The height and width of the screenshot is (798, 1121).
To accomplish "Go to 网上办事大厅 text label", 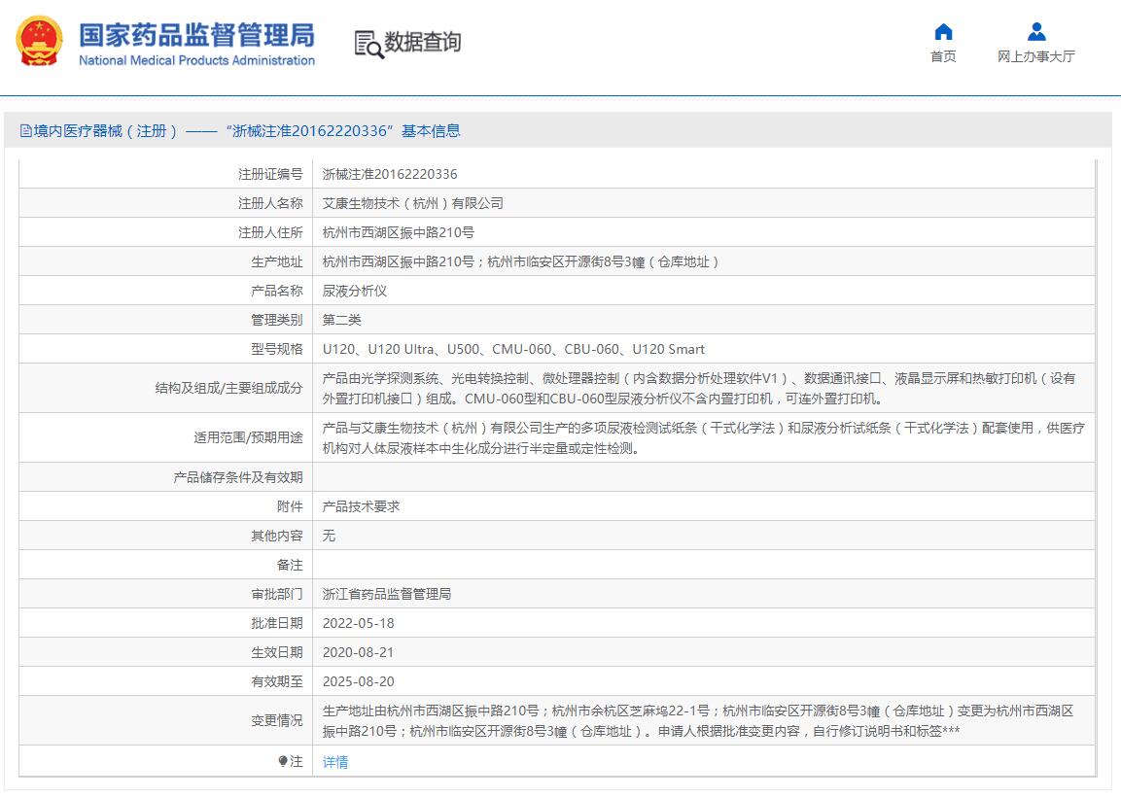I will point(1036,56).
